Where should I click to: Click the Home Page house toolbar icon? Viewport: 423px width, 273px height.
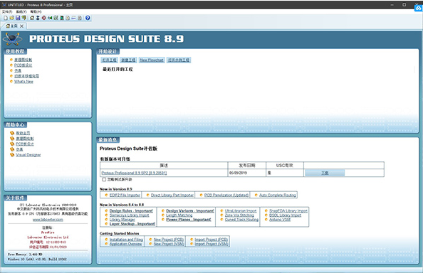click(x=32, y=18)
